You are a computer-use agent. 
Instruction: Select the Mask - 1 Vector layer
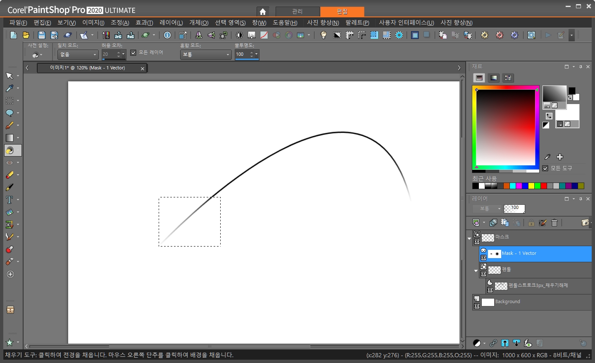click(535, 254)
